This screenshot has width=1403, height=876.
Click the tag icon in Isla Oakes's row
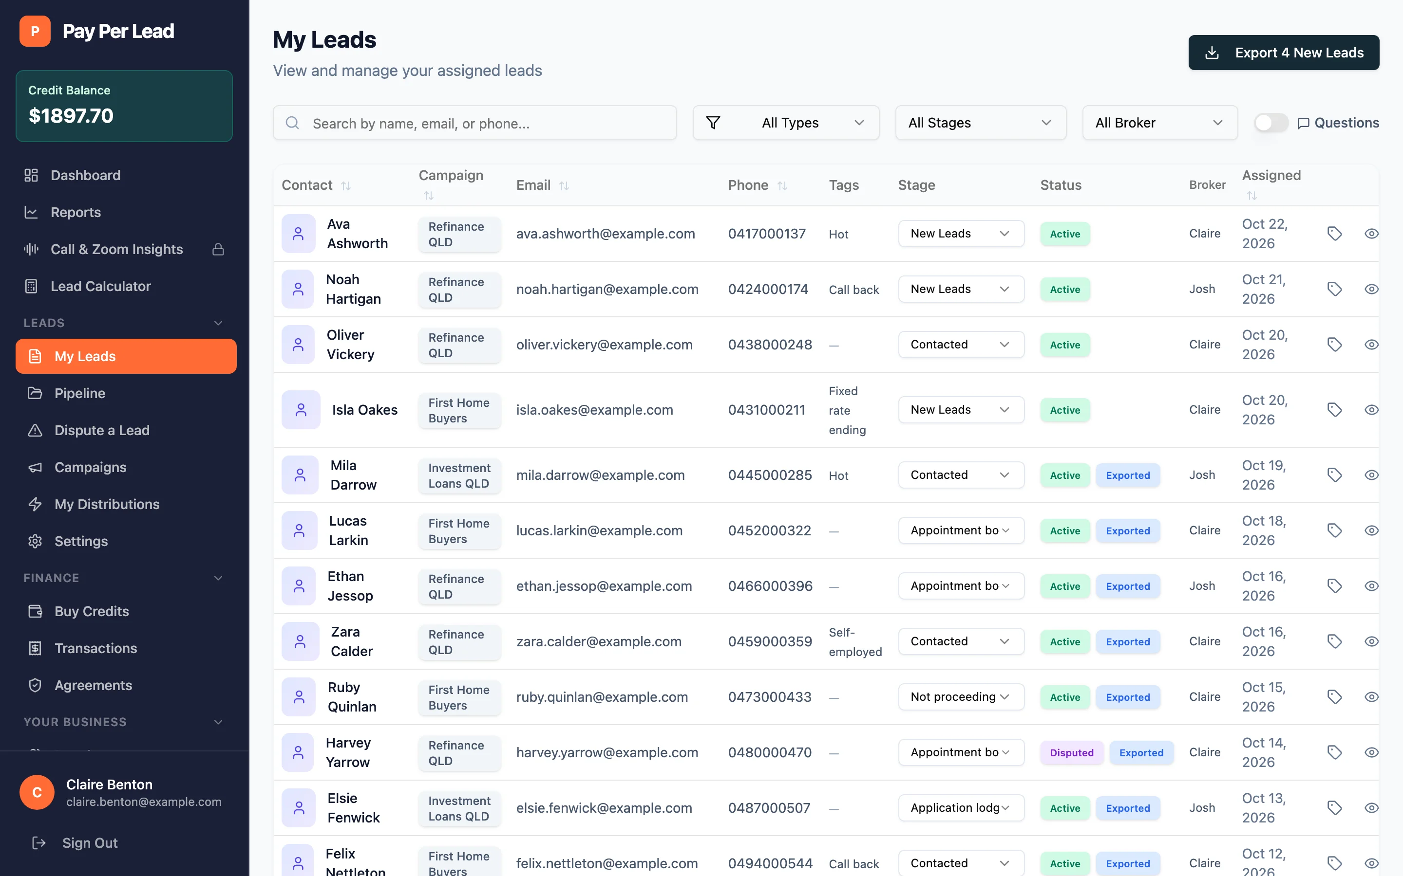(x=1335, y=410)
